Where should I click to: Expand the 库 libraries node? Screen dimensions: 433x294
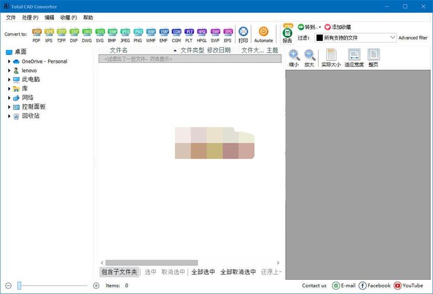click(x=9, y=88)
